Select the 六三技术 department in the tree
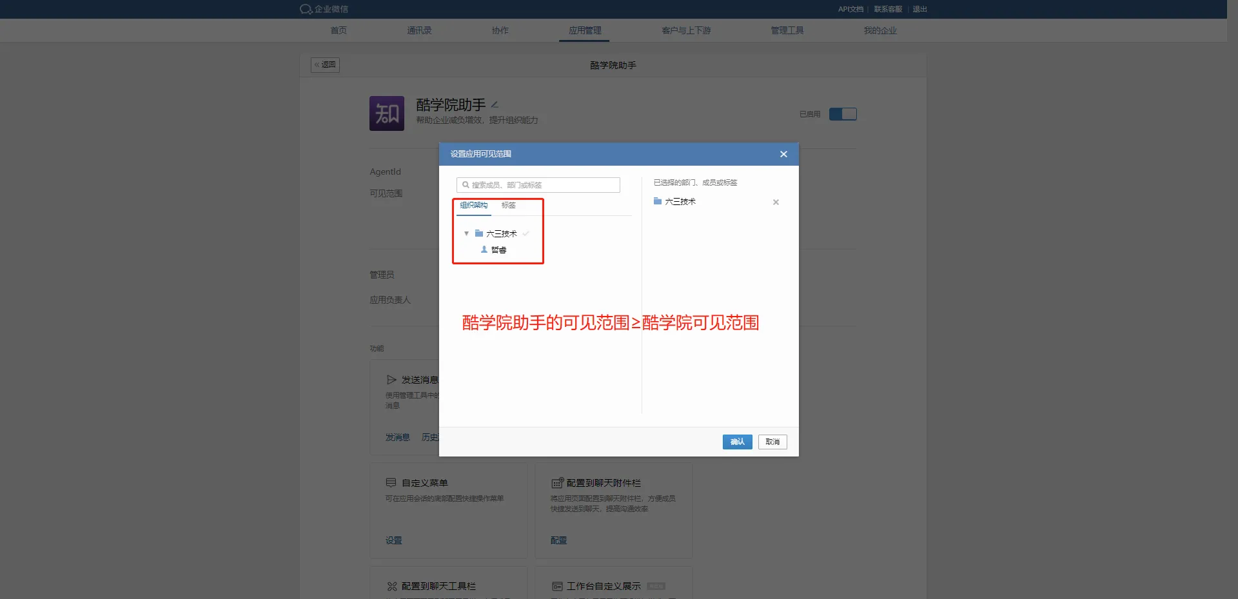1238x599 pixels. (x=502, y=233)
